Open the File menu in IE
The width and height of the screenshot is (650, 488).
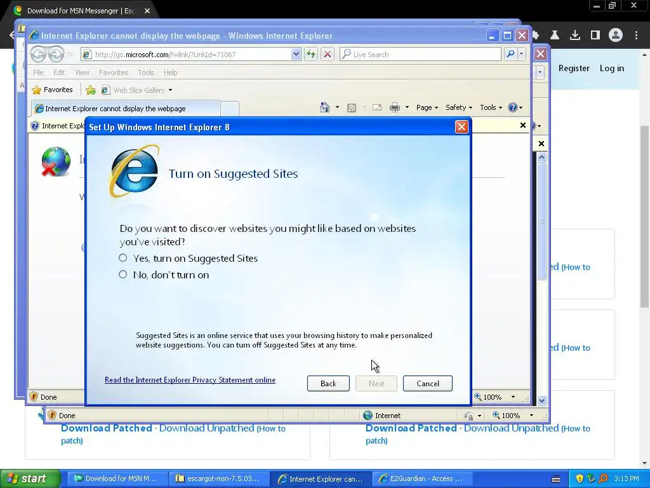point(38,72)
